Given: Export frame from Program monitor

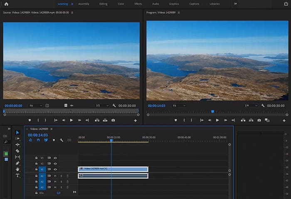Looking at the screenshot, I should pyautogui.click(x=259, y=120).
